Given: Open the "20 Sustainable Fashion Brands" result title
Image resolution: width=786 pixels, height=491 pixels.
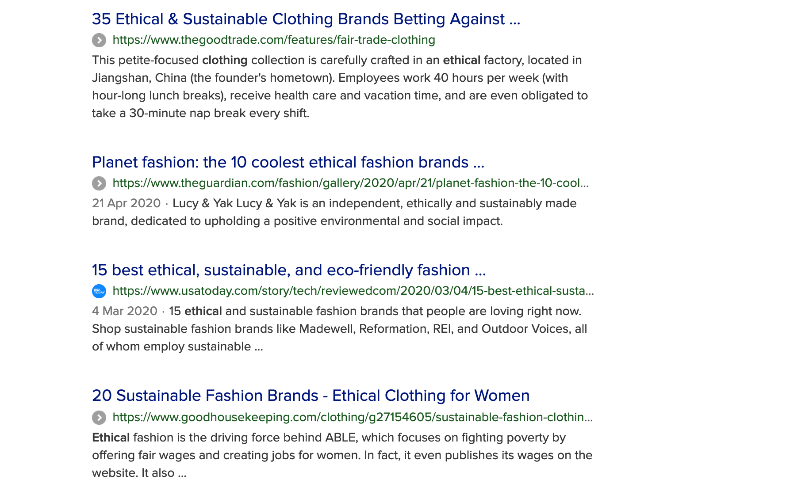Looking at the screenshot, I should 311,396.
